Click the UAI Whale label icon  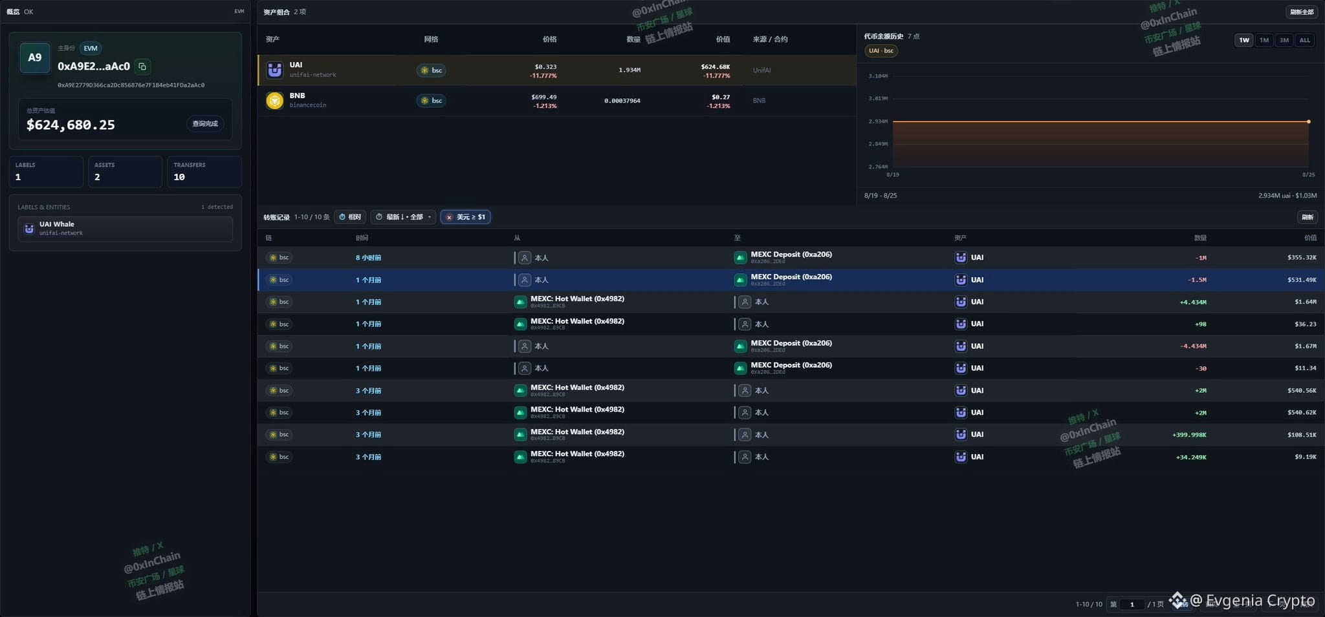tap(29, 229)
